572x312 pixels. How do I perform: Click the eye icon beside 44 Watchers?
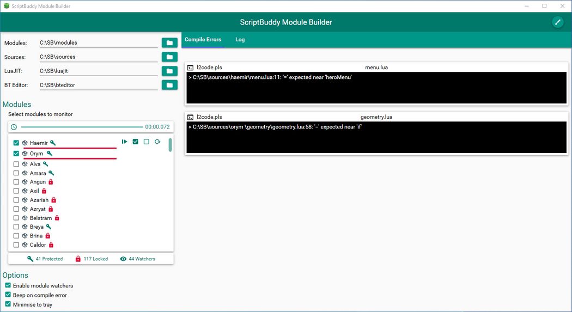tap(123, 259)
